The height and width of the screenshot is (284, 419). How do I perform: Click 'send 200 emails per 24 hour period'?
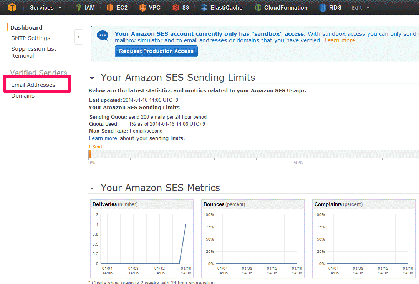[167, 117]
